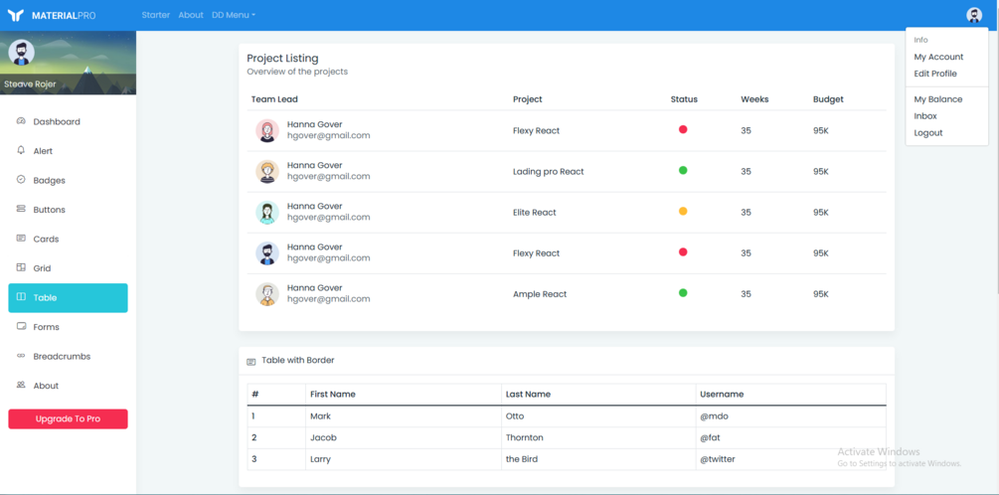Click the Forms sidebar icon
Screen dimensions: 999x495
(21, 326)
